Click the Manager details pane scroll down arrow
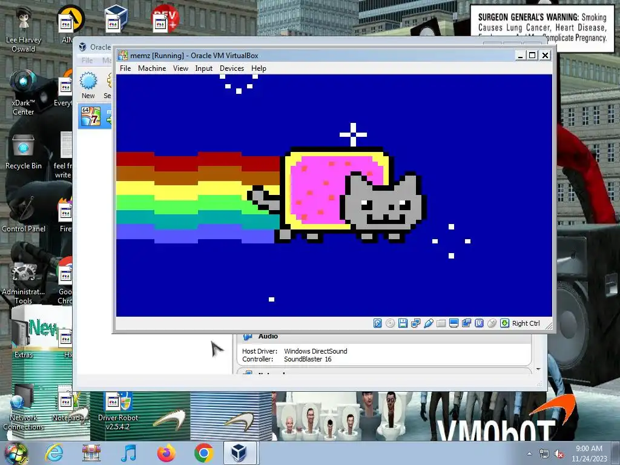The height and width of the screenshot is (465, 620). [538, 369]
